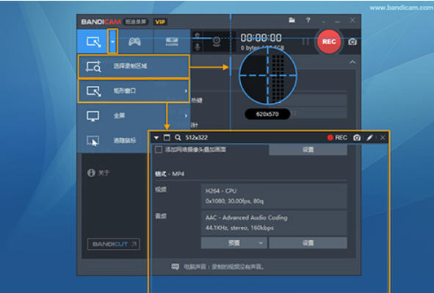
Task: Open the screen mode dropdown arrow
Action: [x=112, y=42]
